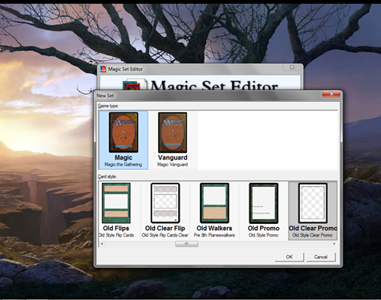This screenshot has width=381, height=300.
Task: Pick the Old Flips card style
Action: pos(116,210)
